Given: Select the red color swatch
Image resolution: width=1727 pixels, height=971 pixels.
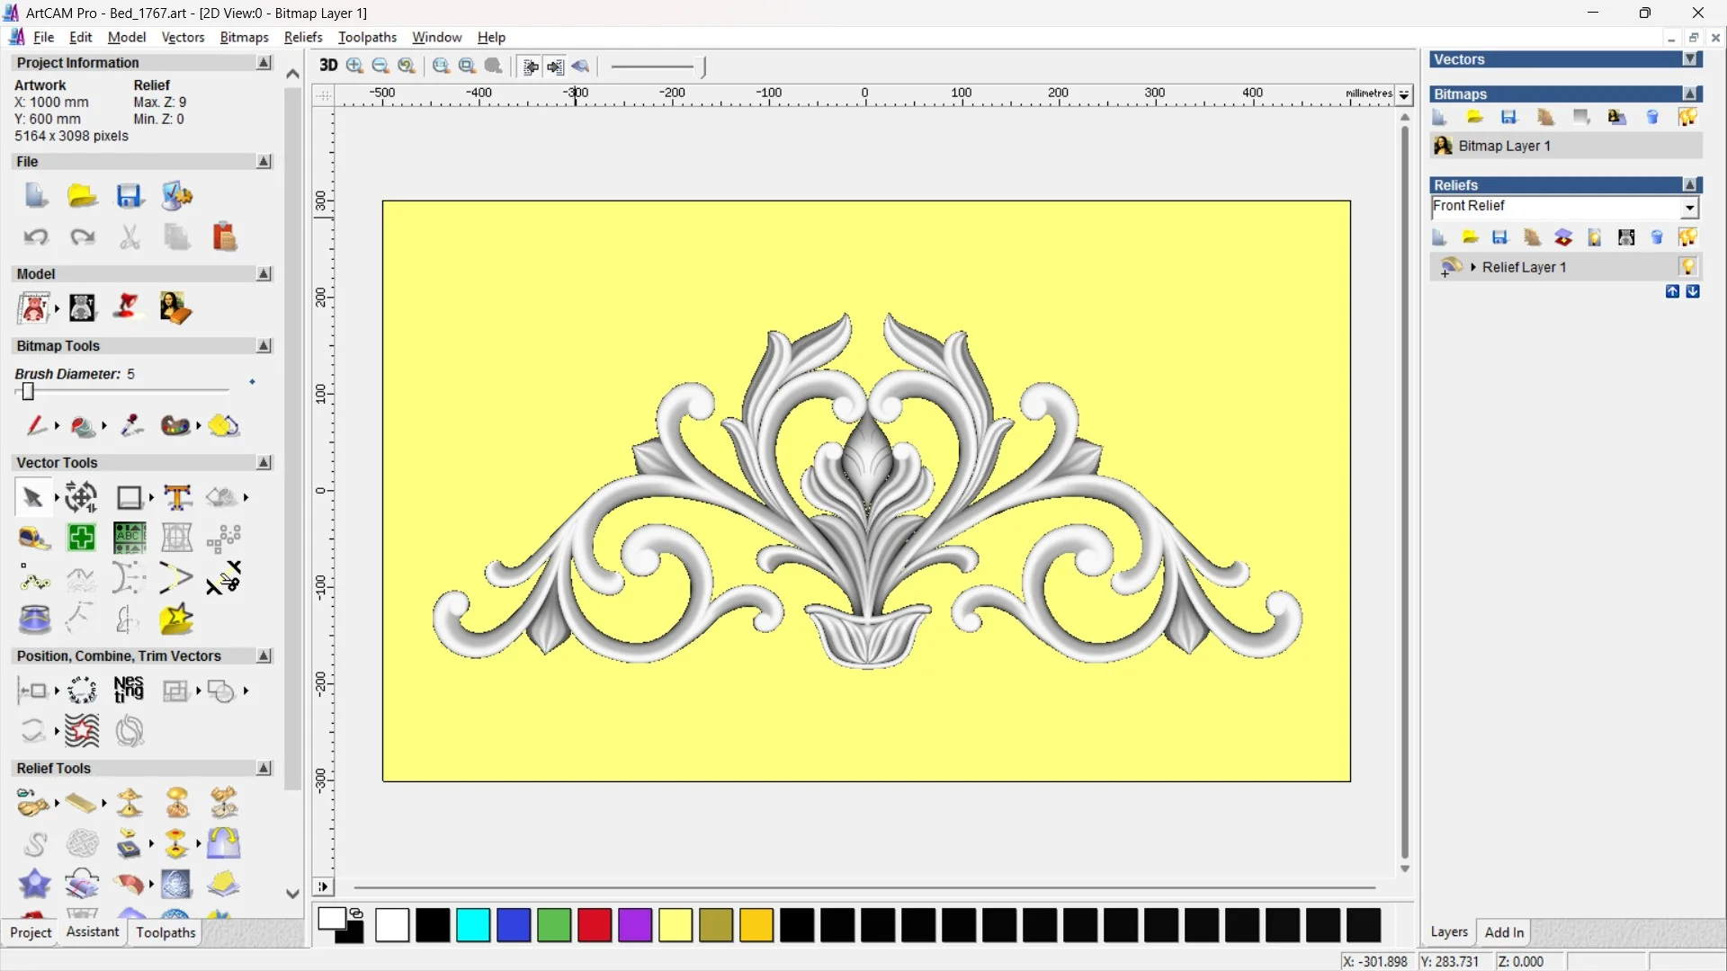Looking at the screenshot, I should [594, 925].
